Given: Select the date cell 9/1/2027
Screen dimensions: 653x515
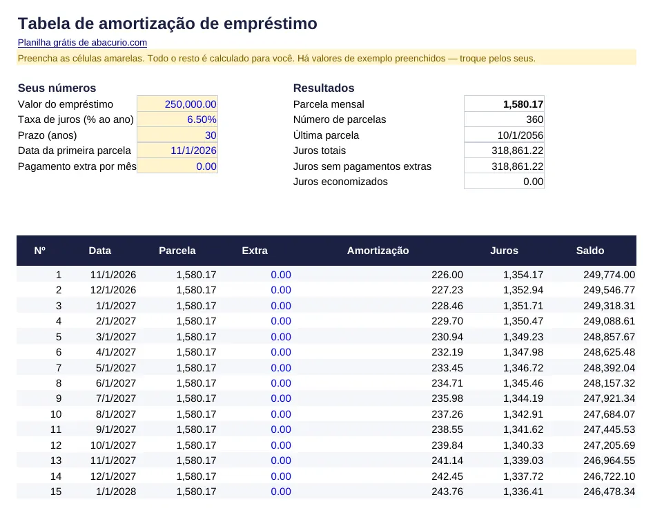Looking at the screenshot, I should (x=116, y=429).
